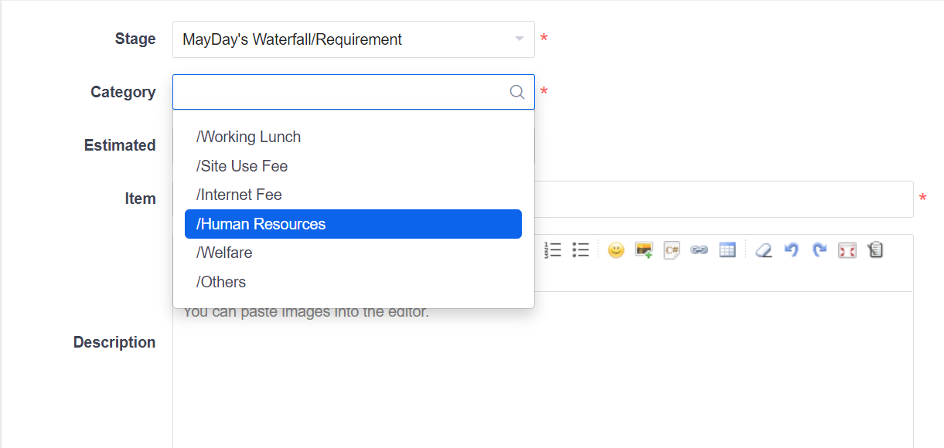Pick the /Internet Fee option
Viewport: 944px width, 448px height.
239,195
